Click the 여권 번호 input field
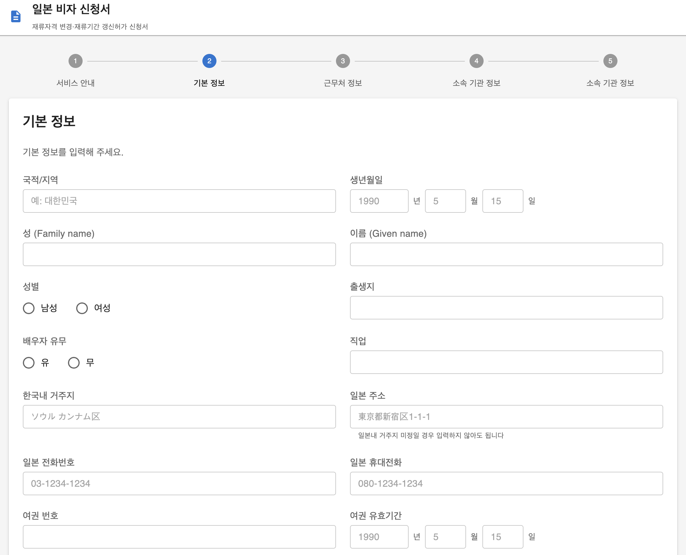Image resolution: width=686 pixels, height=555 pixels. click(179, 537)
